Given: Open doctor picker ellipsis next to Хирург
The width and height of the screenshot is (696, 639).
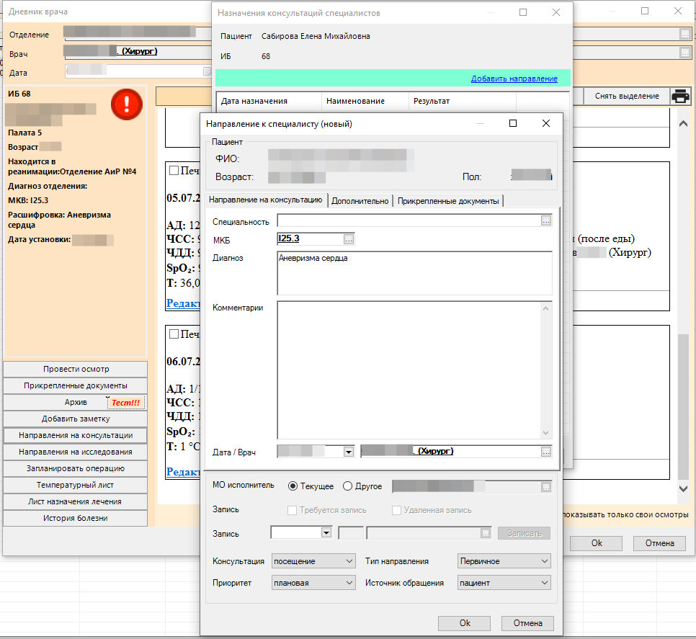Looking at the screenshot, I should [x=546, y=452].
